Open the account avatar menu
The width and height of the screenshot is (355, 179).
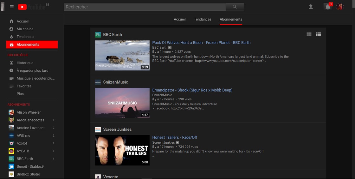pos(340,7)
